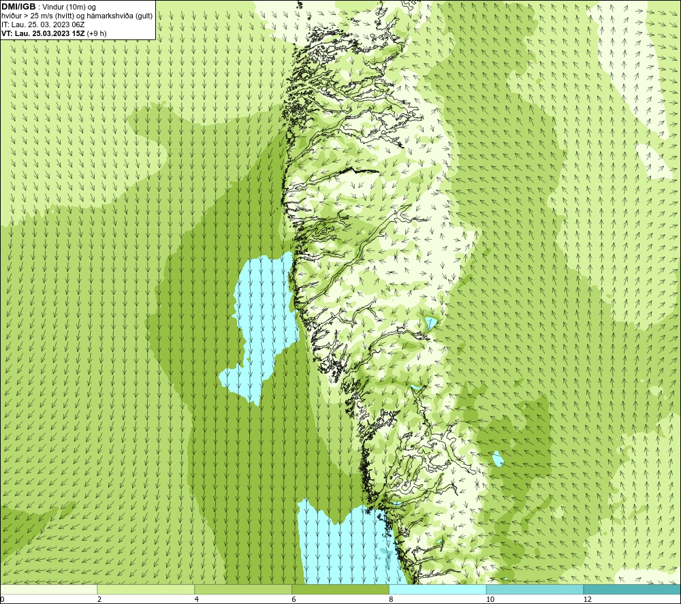The image size is (681, 604).
Task: Click the 'IT: Lau. 25. 03. 2023 06Z' line
Action: click(42, 25)
